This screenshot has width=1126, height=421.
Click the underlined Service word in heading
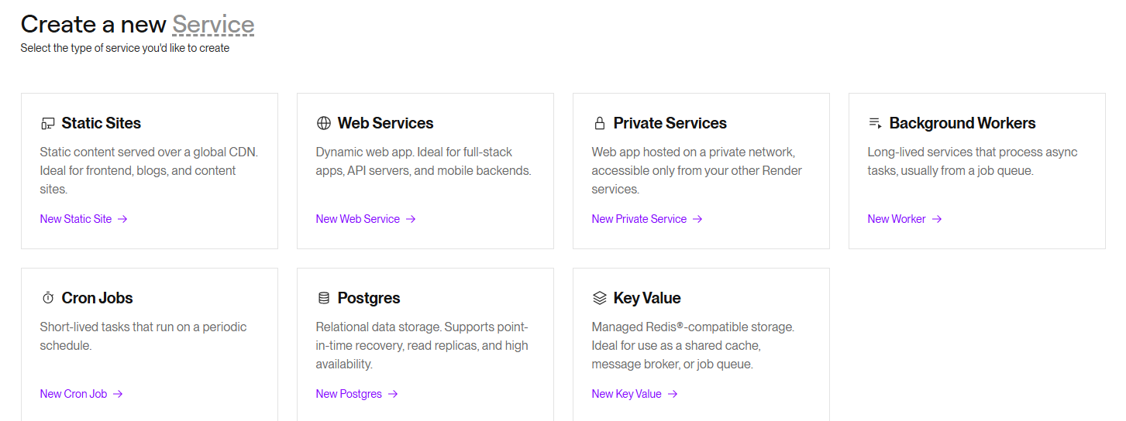pos(213,25)
